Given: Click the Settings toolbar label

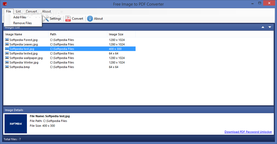Looking at the screenshot, I should point(55,19).
